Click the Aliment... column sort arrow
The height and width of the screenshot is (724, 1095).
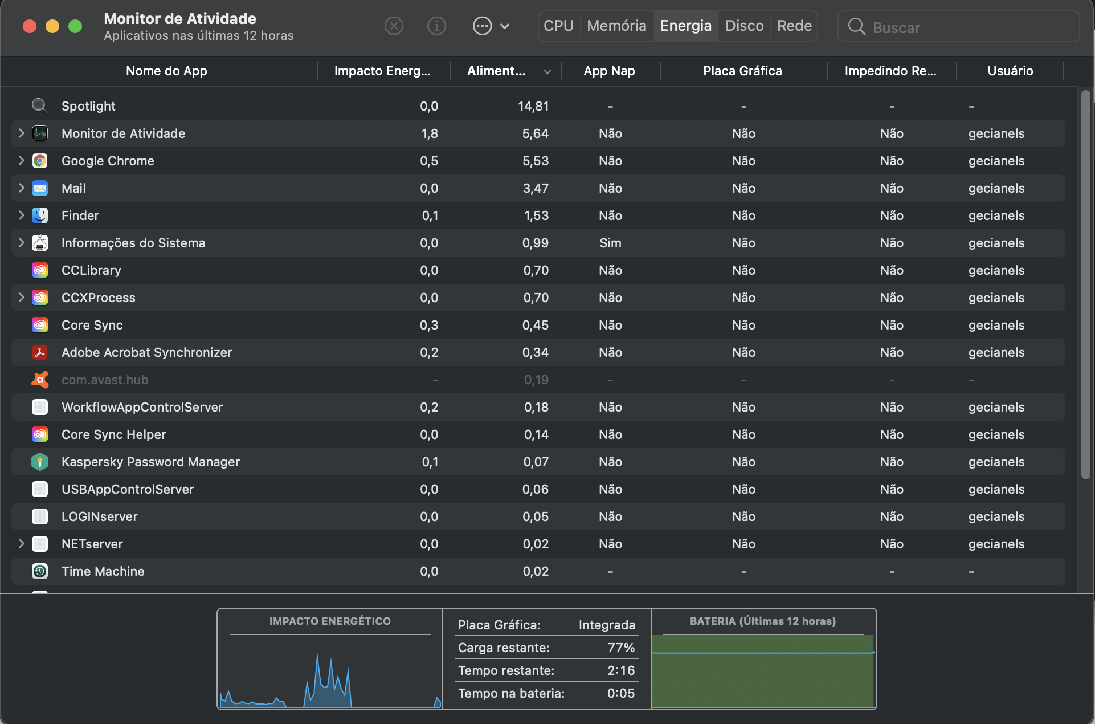pyautogui.click(x=547, y=71)
